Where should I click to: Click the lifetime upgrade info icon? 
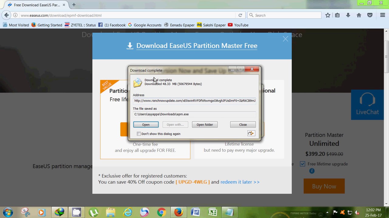(x=312, y=171)
